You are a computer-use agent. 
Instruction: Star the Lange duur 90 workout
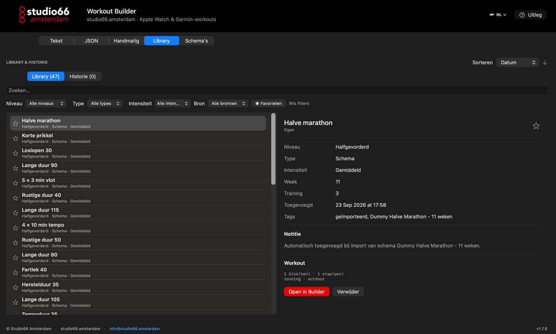coord(15,168)
